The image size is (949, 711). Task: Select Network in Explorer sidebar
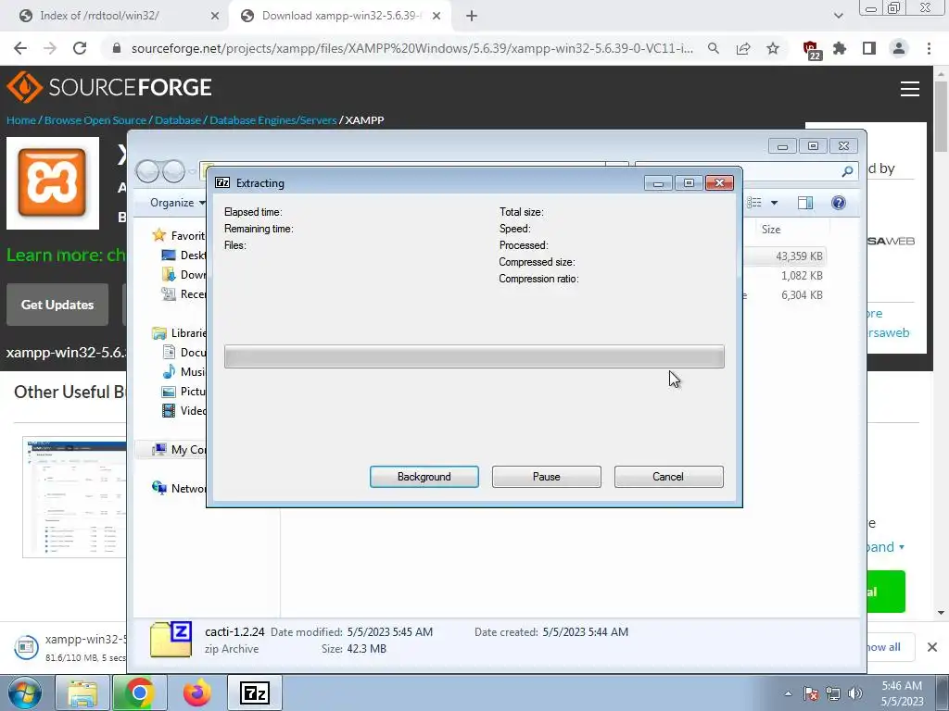click(179, 488)
